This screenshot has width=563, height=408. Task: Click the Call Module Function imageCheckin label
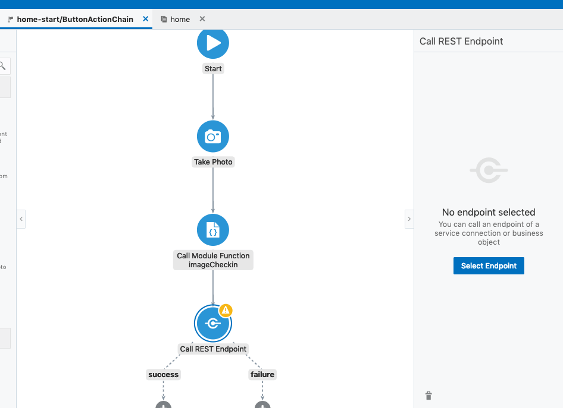coord(213,260)
